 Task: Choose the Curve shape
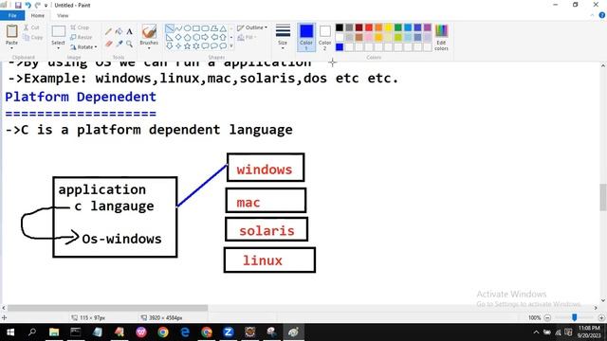tap(178, 28)
